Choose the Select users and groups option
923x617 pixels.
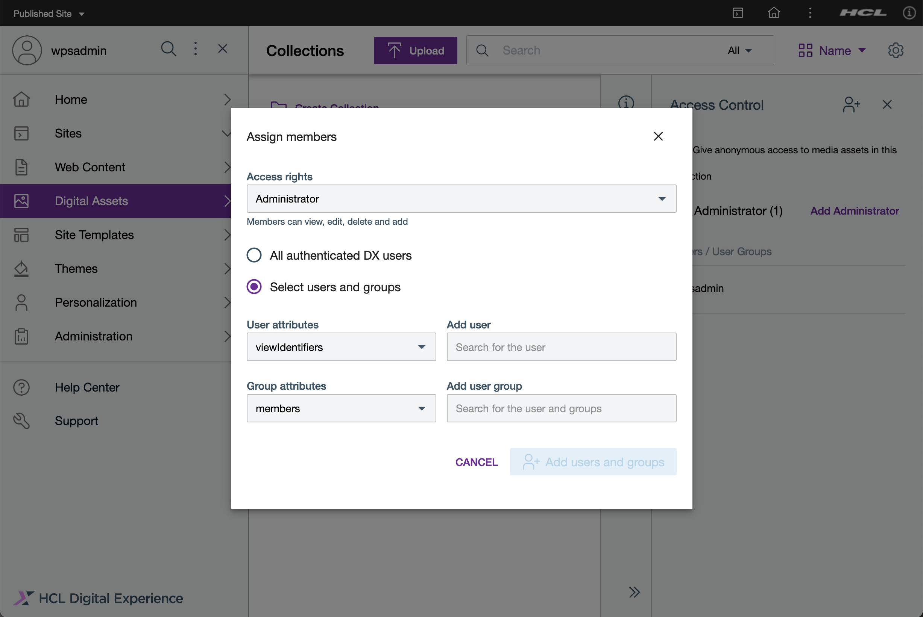[x=254, y=287]
